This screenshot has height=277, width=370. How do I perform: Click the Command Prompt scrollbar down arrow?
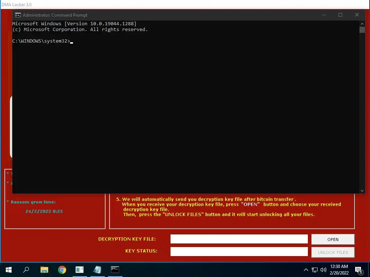tap(362, 191)
